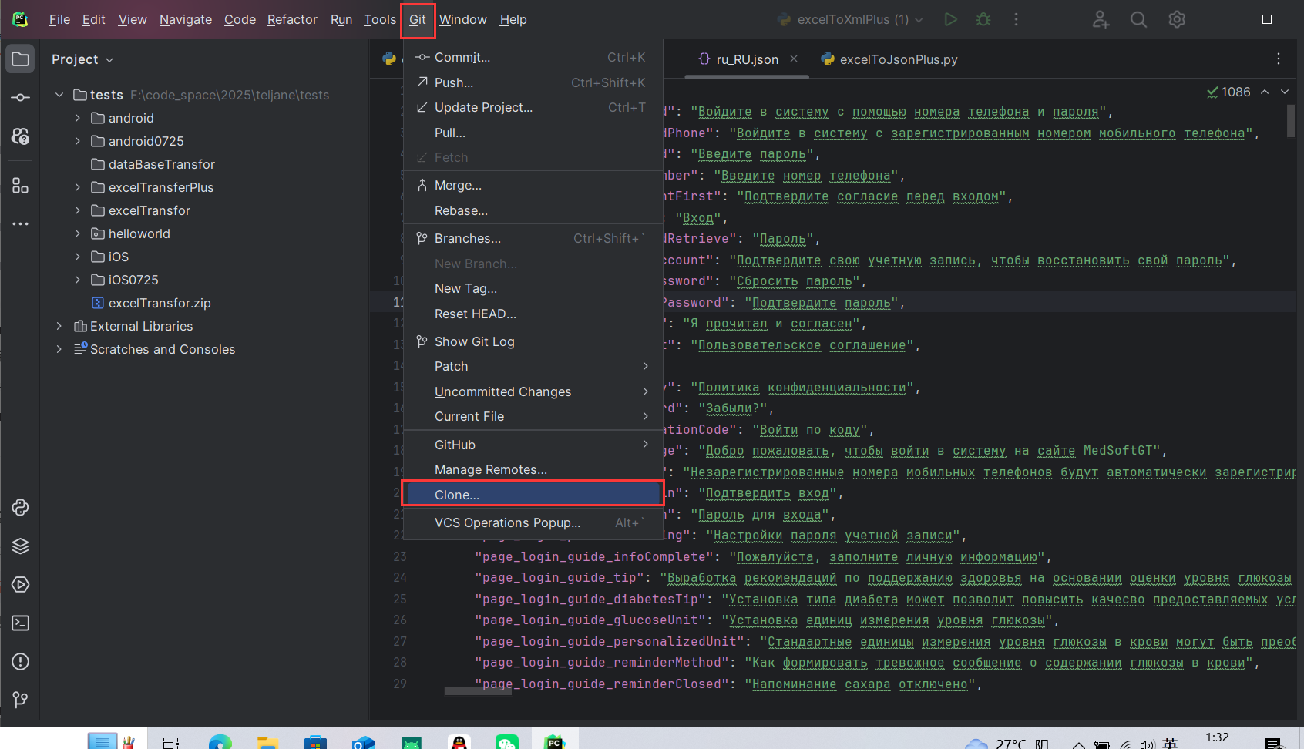Open the Git tool window at bottom left
Screen dimensions: 1304x749
(21, 700)
